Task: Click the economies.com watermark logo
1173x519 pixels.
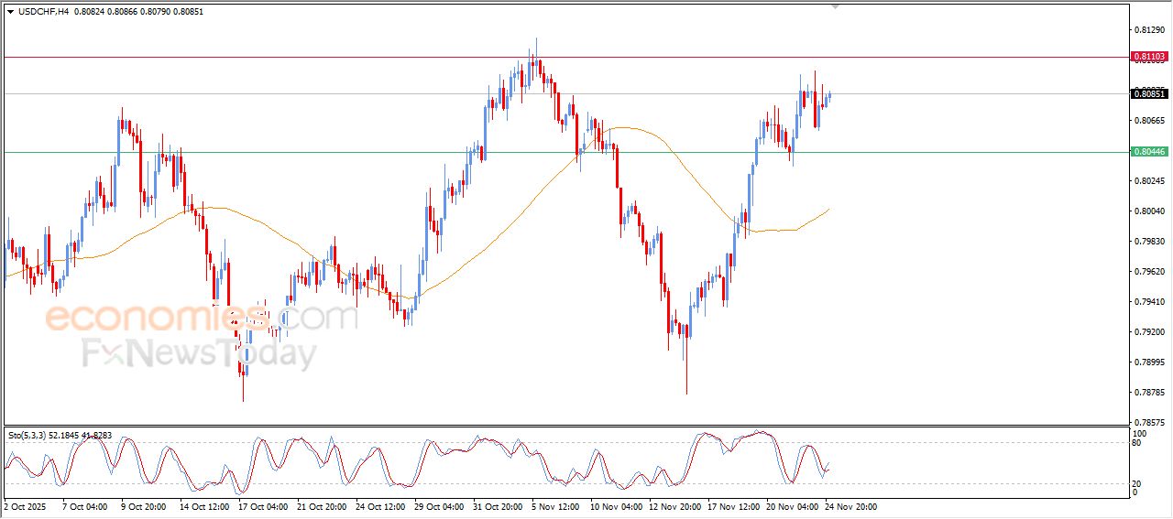Action: pos(202,318)
